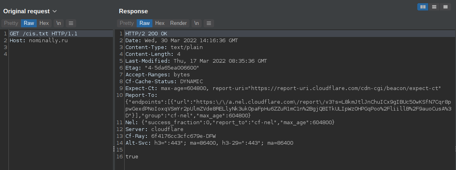Select the top-bottom stacked layout icon

pyautogui.click(x=434, y=7)
